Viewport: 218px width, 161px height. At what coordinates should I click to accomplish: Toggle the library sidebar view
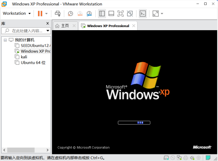(x=102, y=14)
